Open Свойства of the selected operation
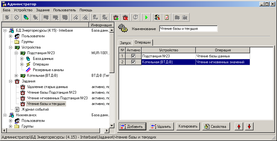 [216, 126]
